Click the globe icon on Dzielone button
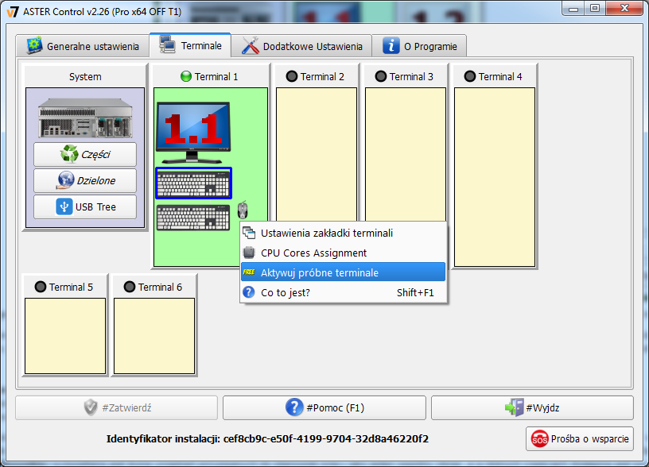Screen dimensions: 649x467 coord(65,180)
